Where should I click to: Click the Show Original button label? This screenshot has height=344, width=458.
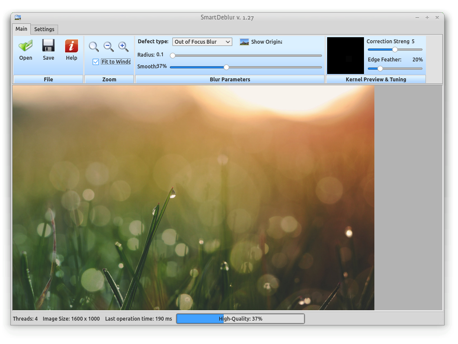266,42
